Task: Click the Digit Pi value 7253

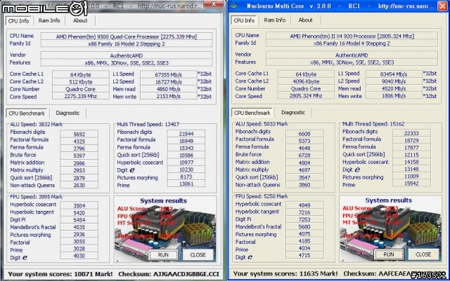Action: click(304, 219)
